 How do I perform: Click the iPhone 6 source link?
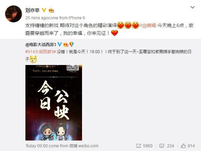[77, 18]
